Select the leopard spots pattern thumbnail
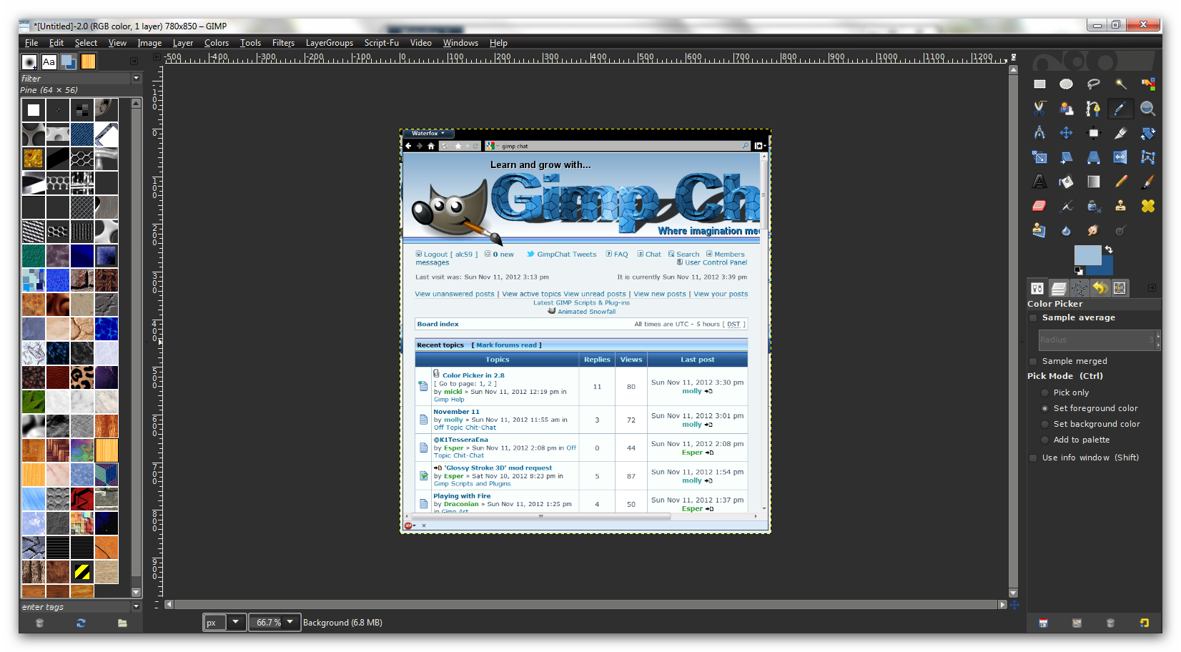The width and height of the screenshot is (1181, 652). pyautogui.click(x=81, y=377)
